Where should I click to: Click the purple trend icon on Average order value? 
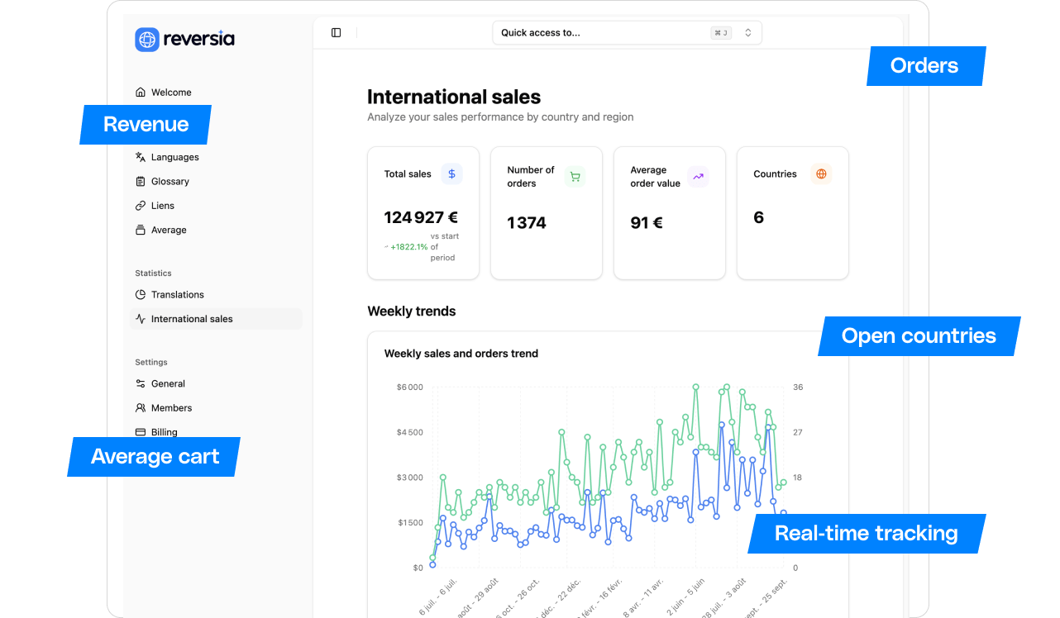(698, 176)
